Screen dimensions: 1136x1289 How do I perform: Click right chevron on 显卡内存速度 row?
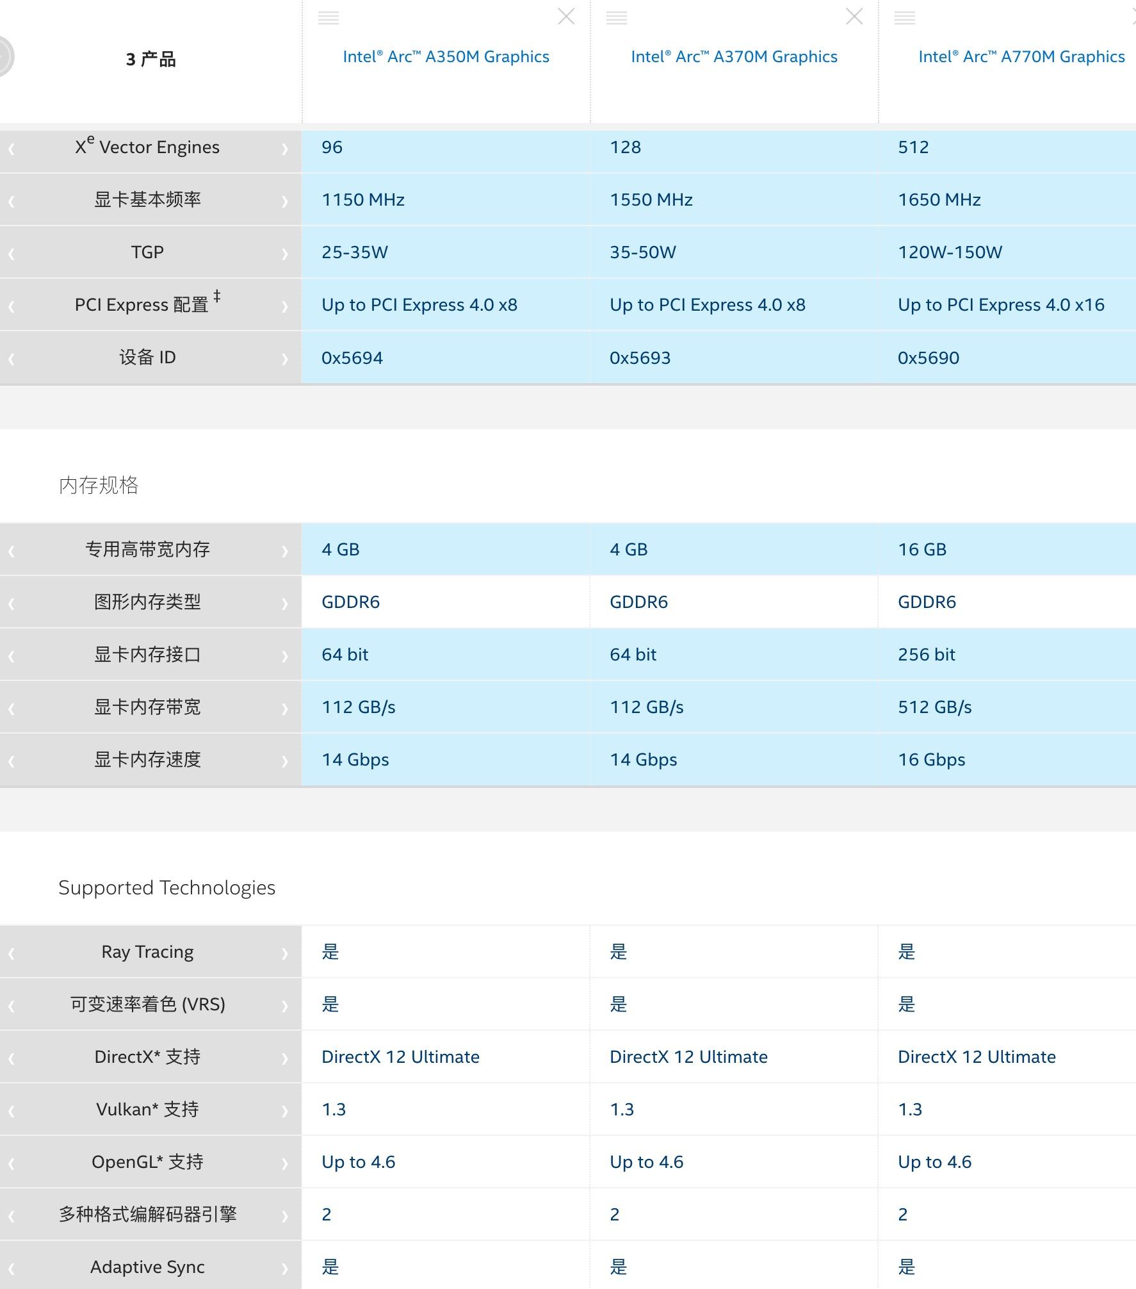point(284,761)
